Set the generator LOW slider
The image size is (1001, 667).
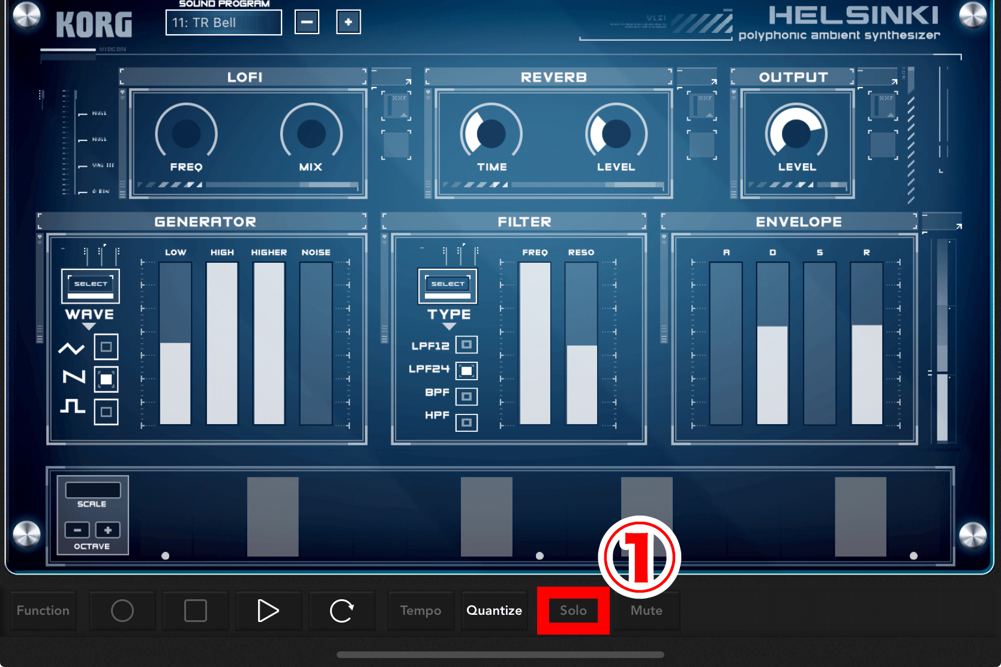coord(175,344)
